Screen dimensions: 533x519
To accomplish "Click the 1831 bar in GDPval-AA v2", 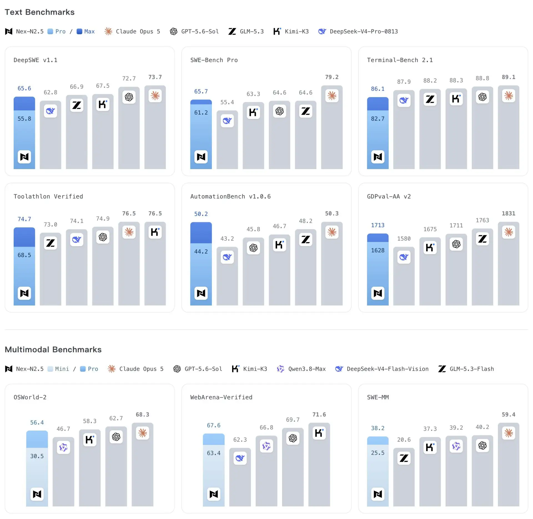I will coord(508,264).
